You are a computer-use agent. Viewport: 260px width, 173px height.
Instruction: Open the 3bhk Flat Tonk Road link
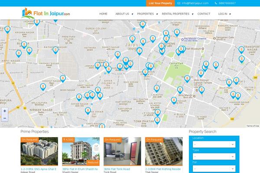coord(117,169)
